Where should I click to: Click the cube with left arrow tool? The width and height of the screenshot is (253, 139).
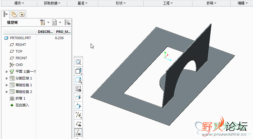pos(78,97)
